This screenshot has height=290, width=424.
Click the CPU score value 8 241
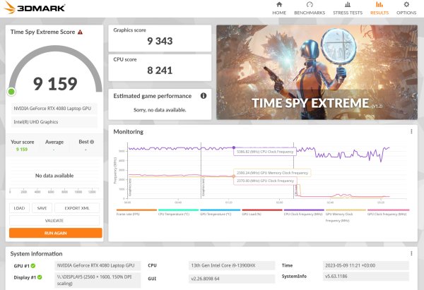[x=160, y=71]
